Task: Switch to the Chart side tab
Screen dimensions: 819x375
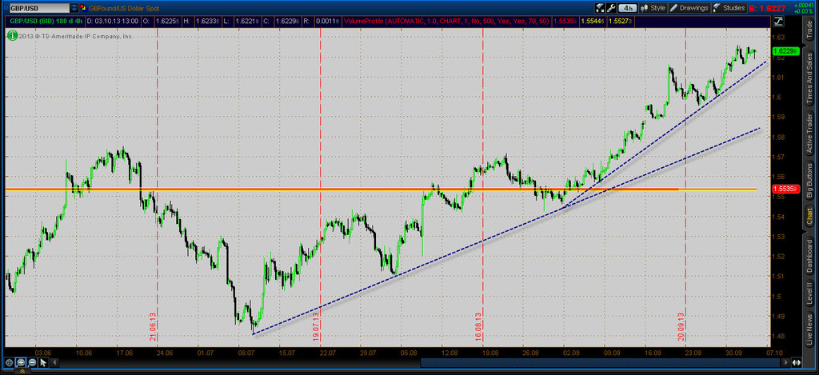Action: tap(810, 217)
